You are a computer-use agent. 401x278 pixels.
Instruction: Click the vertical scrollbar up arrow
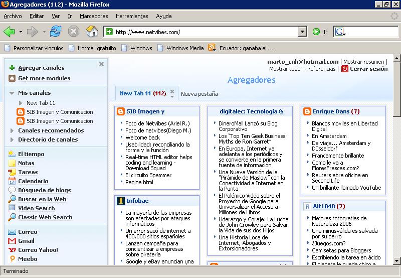[397, 58]
